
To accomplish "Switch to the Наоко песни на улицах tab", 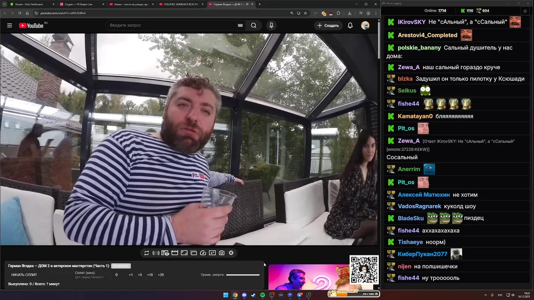I will (x=131, y=4).
